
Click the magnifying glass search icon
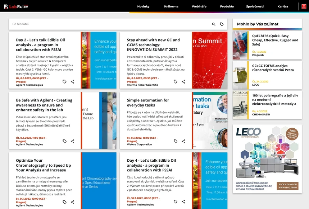(x=213, y=24)
